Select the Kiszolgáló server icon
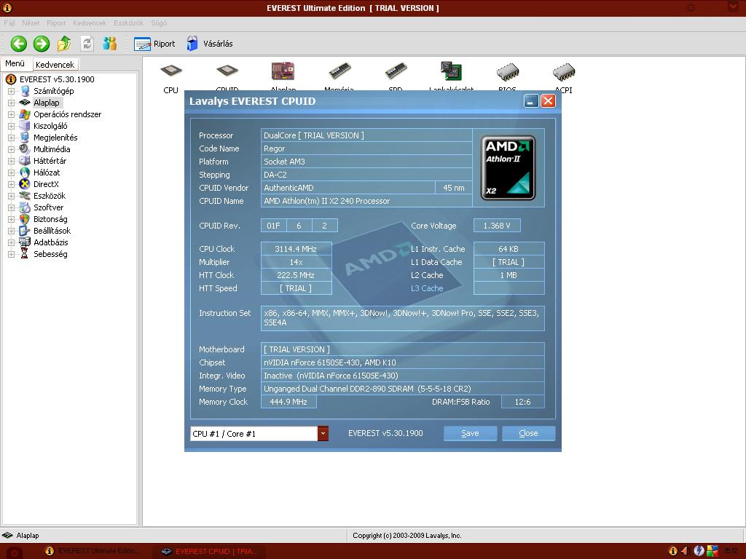This screenshot has height=559, width=746. click(25, 126)
